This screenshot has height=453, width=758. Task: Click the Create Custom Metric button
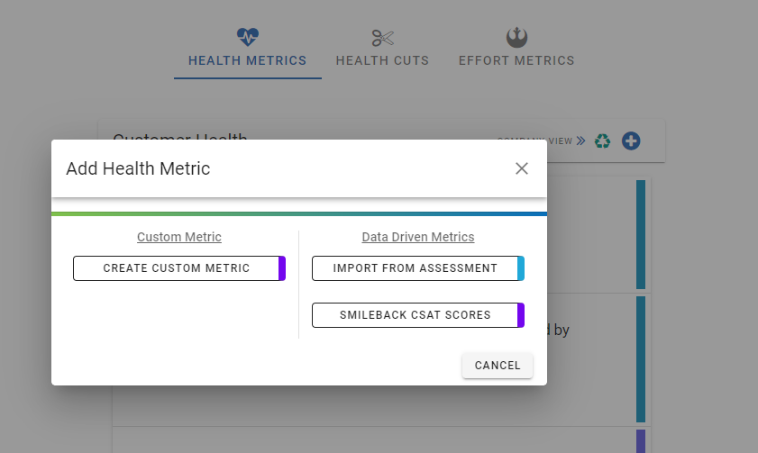coord(179,268)
